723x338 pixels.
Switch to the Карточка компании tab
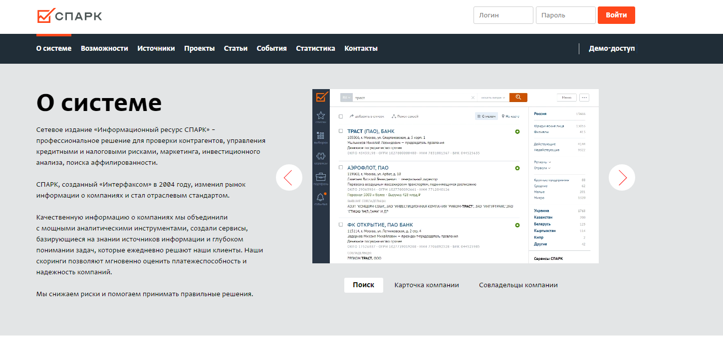click(427, 285)
